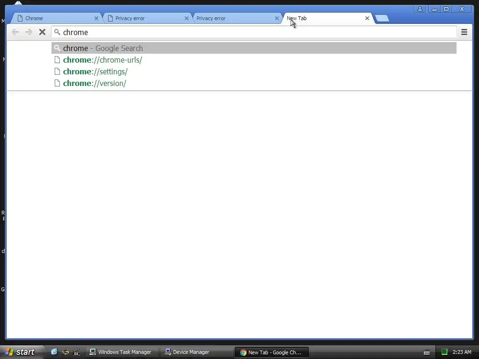Click inside the address bar text field
Image resolution: width=479 pixels, height=359 pixels.
tap(254, 32)
